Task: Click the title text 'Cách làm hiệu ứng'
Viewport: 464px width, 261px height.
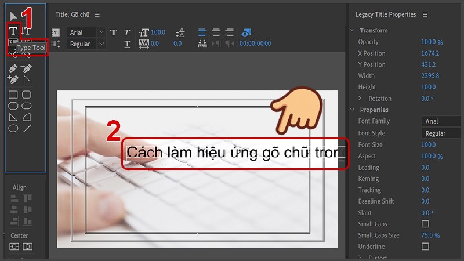Action: [x=192, y=153]
